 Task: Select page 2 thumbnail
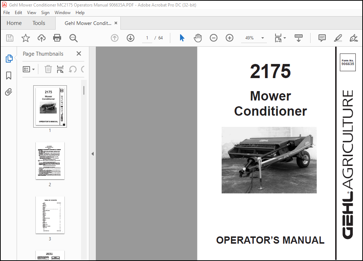pos(50,161)
